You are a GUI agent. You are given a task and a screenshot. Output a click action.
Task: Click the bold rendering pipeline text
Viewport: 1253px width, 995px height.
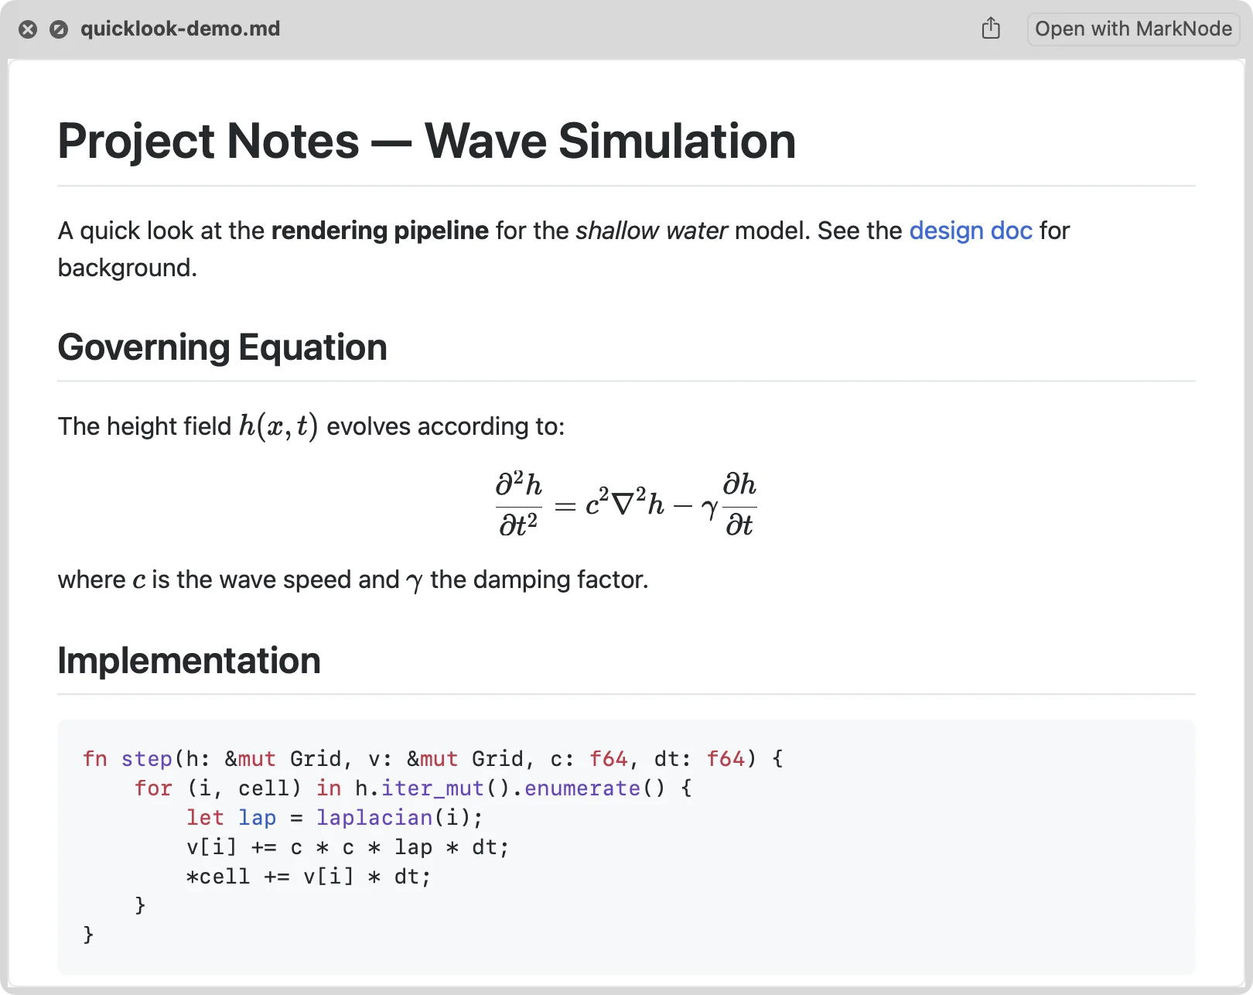pos(380,231)
